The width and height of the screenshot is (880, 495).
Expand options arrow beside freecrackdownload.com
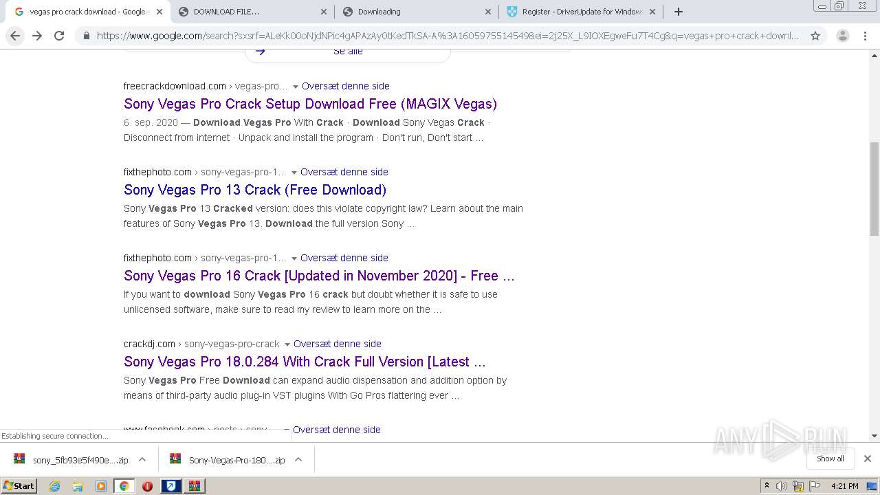(x=296, y=87)
